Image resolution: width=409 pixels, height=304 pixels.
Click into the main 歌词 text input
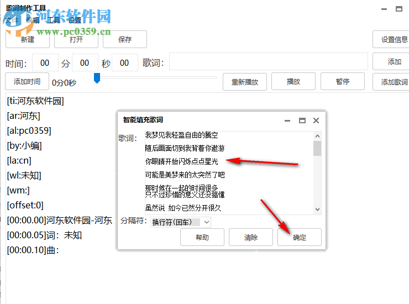[269, 61]
